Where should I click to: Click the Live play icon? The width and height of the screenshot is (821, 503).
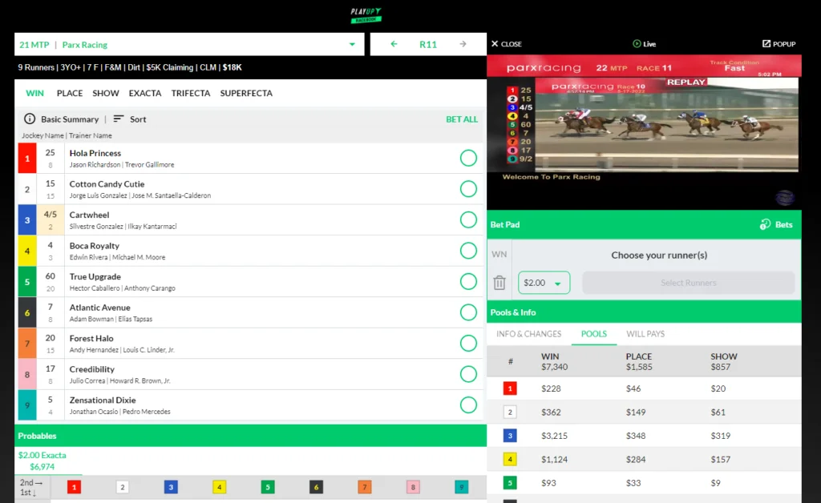[637, 44]
